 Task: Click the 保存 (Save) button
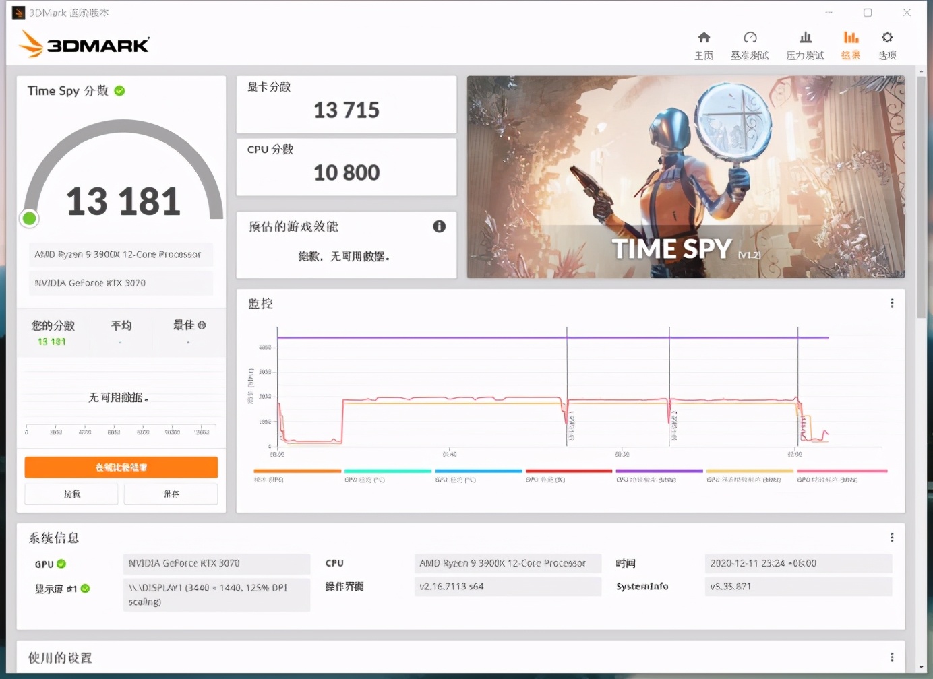click(x=171, y=494)
